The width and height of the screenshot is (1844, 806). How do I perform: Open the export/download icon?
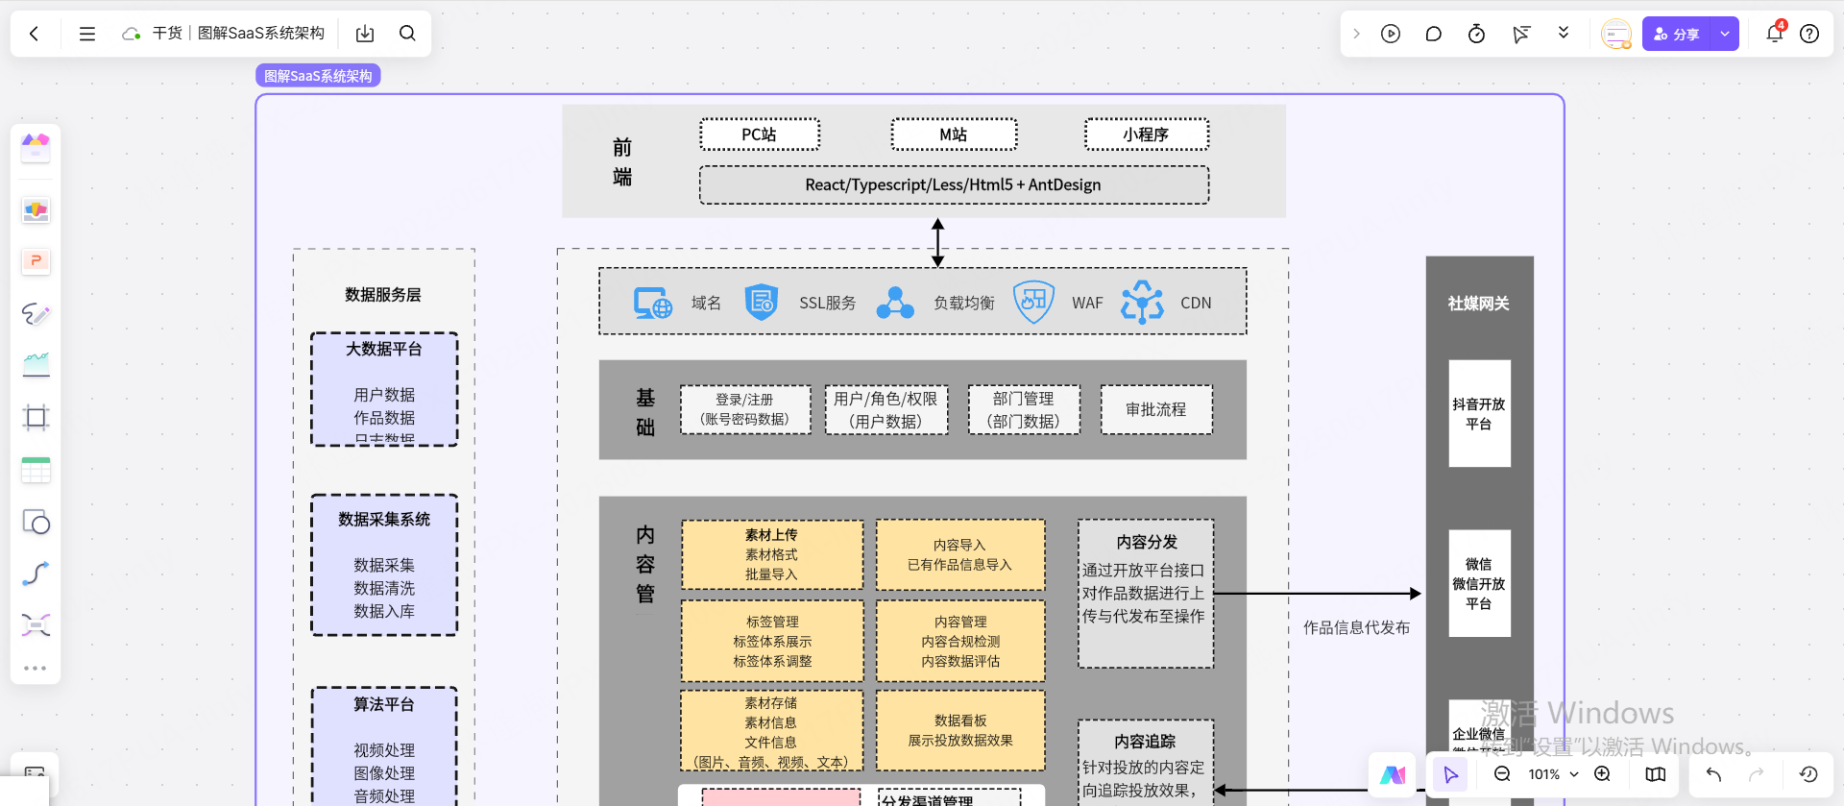[x=365, y=34]
